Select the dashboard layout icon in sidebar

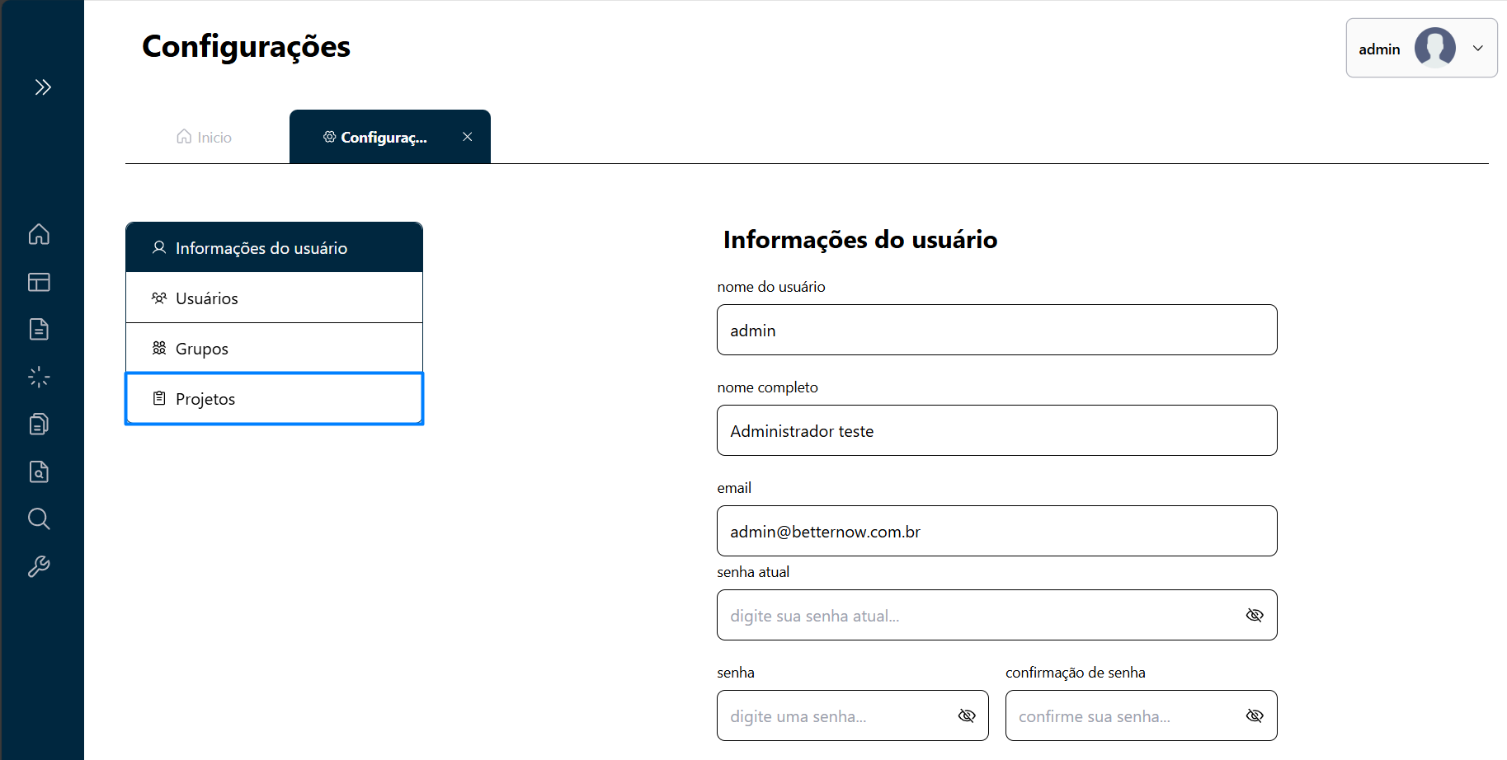(39, 282)
